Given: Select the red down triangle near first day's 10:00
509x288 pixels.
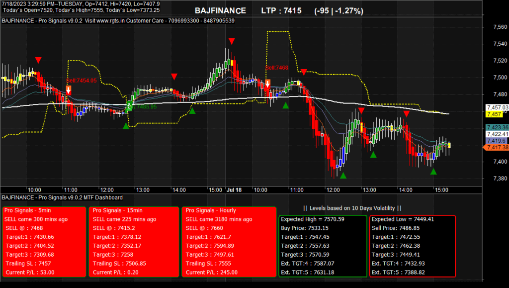Looking at the screenshot, I should coord(38,60).
